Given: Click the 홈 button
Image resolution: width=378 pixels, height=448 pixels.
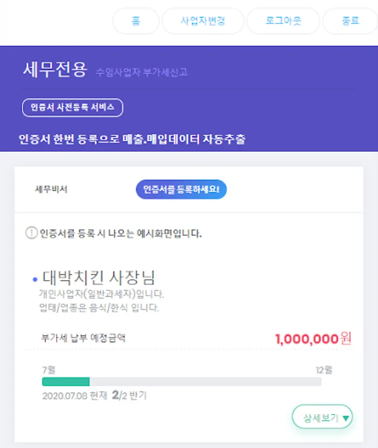Looking at the screenshot, I should point(136,21).
